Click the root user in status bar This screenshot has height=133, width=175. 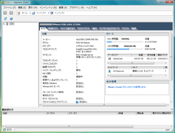coord(168,130)
